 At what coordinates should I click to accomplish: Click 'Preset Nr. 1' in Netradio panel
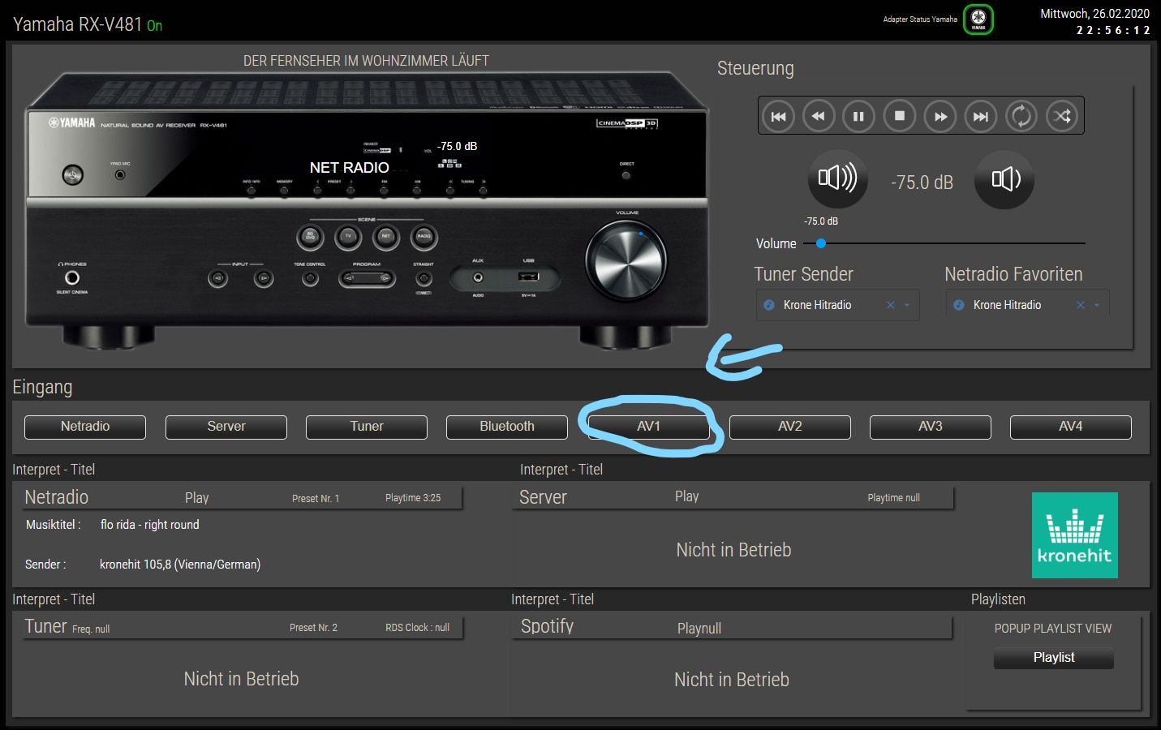[x=316, y=499]
